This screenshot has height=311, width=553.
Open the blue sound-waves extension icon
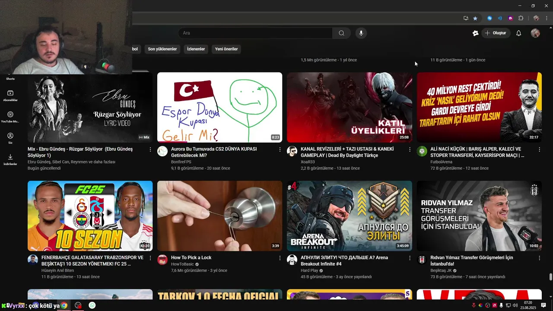(x=500, y=18)
